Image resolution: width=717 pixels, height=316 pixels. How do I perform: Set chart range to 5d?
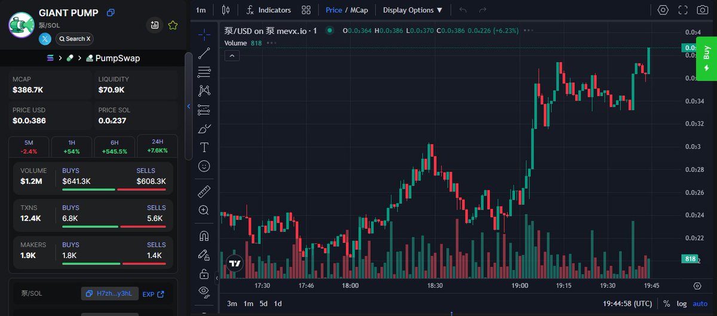click(263, 303)
